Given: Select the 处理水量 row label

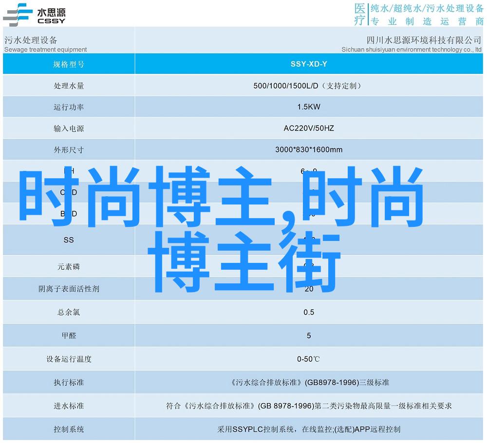Looking at the screenshot, I should [69, 86].
